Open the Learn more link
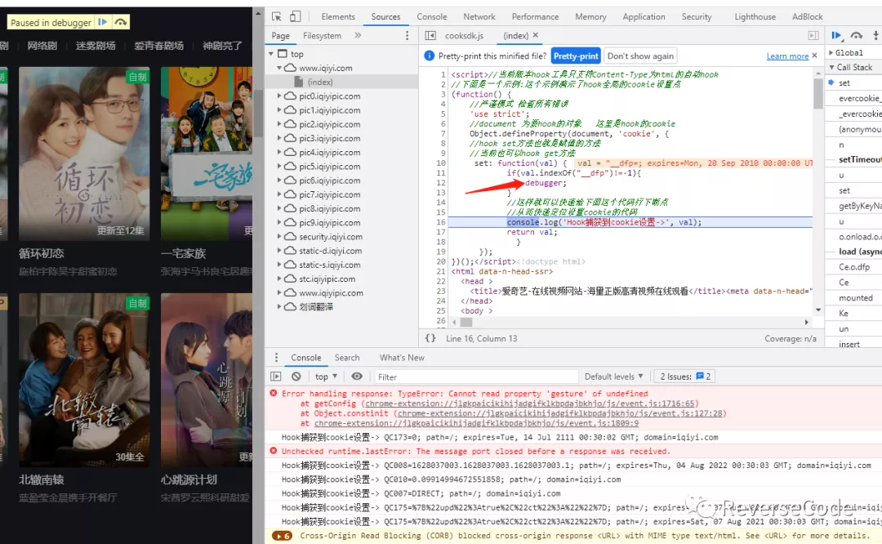The height and width of the screenshot is (544, 882). click(x=787, y=56)
